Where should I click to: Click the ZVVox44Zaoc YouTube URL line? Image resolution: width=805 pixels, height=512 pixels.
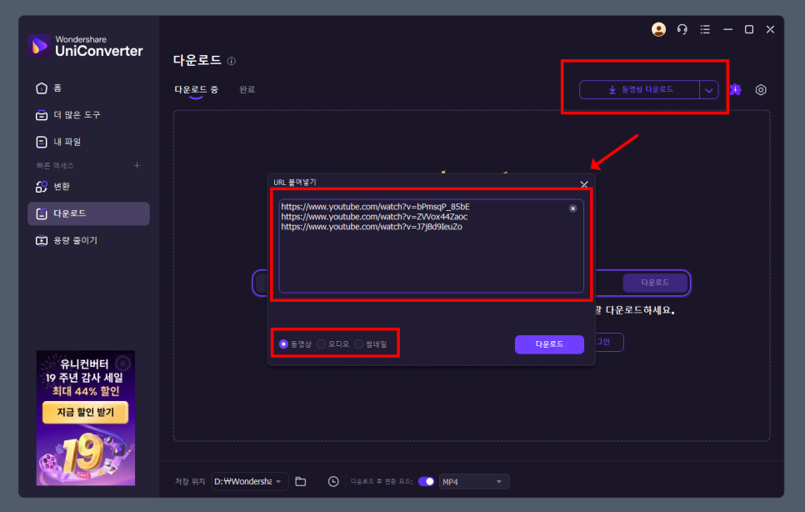(374, 217)
